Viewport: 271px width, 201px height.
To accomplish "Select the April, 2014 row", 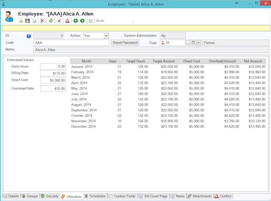I will (168, 83).
